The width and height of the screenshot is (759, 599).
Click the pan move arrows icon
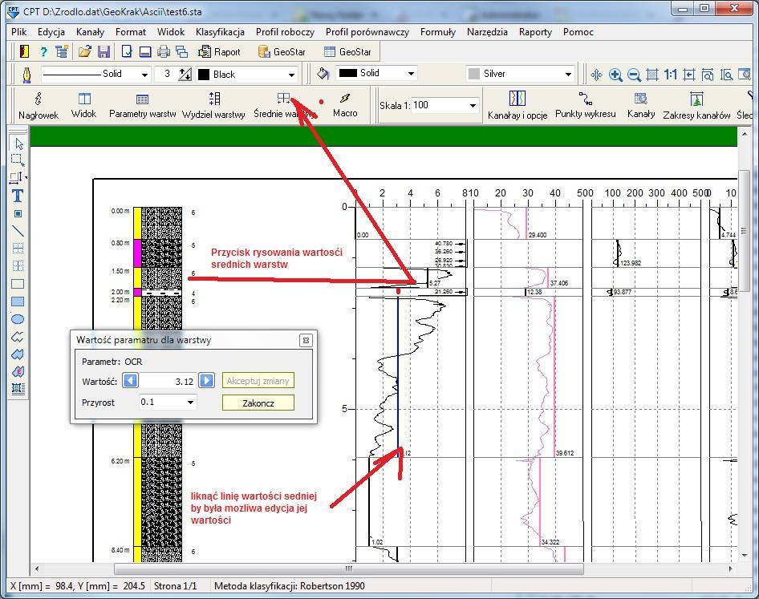(596, 75)
